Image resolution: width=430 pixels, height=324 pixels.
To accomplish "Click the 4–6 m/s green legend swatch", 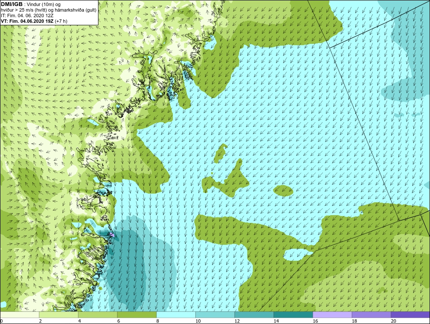I will tap(98, 315).
